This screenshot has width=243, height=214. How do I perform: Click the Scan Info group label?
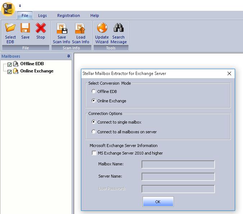[71, 48]
